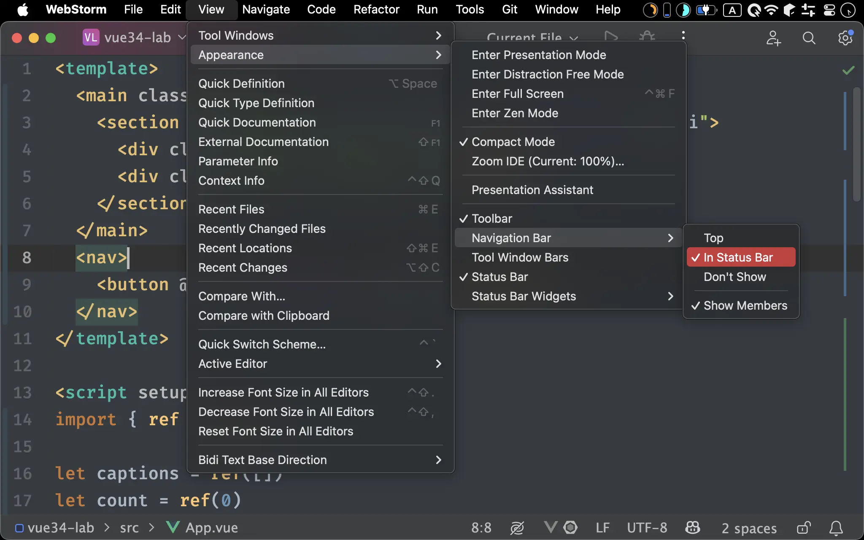The height and width of the screenshot is (540, 864).
Task: Toggle the Toolbar checked item
Action: point(569,219)
